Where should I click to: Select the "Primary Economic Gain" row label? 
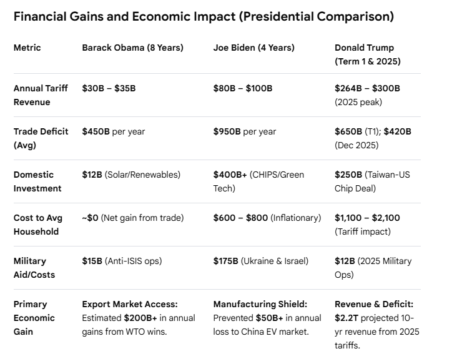click(34, 318)
